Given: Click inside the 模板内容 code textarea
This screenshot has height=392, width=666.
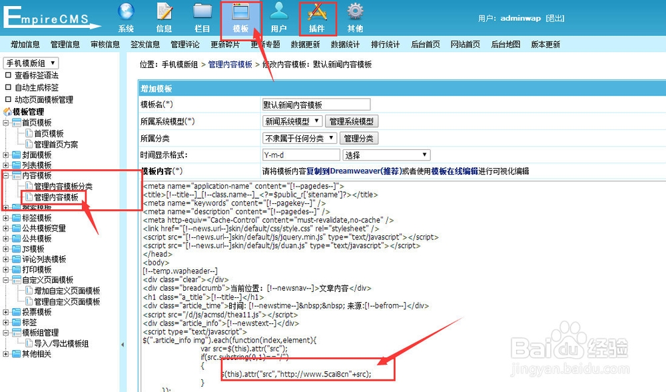Looking at the screenshot, I should 403,286.
